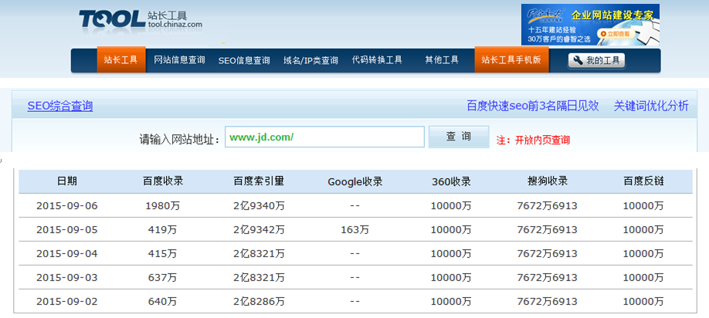Image resolution: width=709 pixels, height=318 pixels.
Task: Click the 163万 Google value
Action: pos(355,230)
